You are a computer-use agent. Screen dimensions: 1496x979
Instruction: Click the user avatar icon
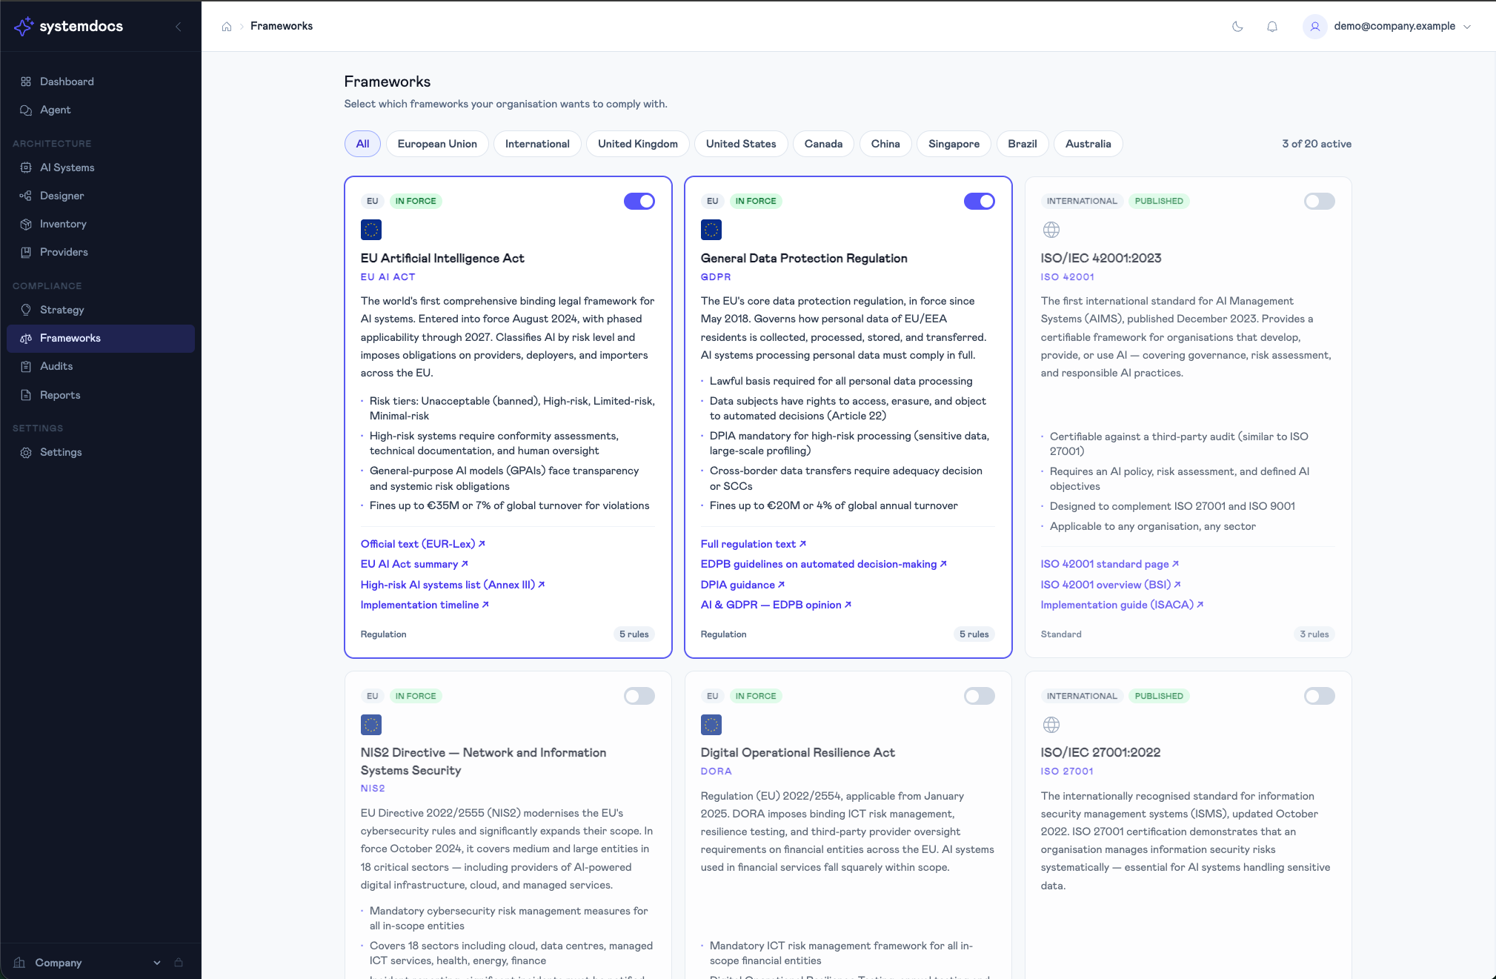1315,27
